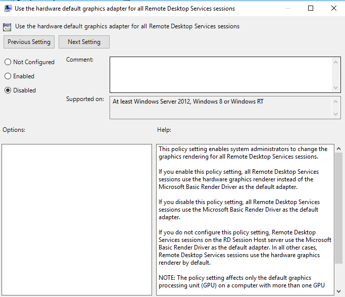The image size is (345, 297).
Task: Go to Previous Setting
Action: 29,42
